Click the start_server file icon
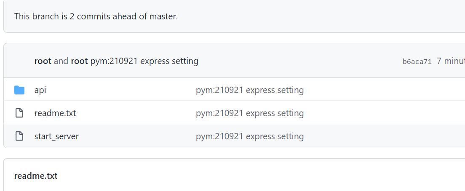The width and height of the screenshot is (465, 191). pos(19,136)
